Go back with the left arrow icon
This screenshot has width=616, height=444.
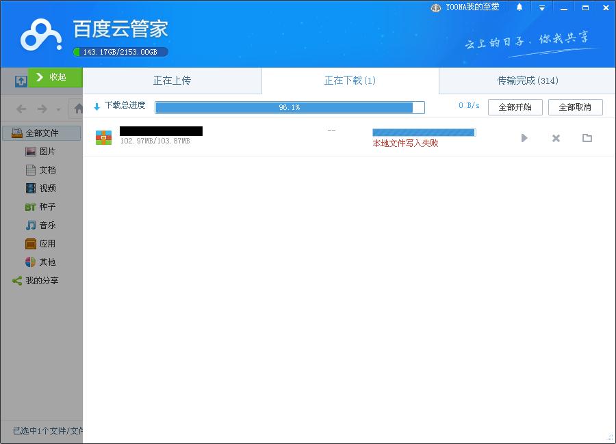click(22, 109)
